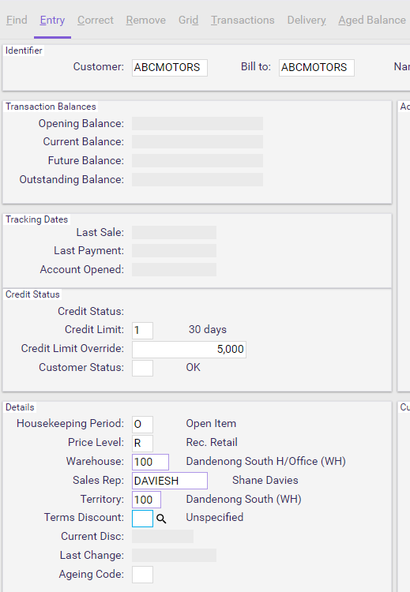Go to the Delivery tab
Image resolution: width=410 pixels, height=592 pixels.
click(307, 20)
